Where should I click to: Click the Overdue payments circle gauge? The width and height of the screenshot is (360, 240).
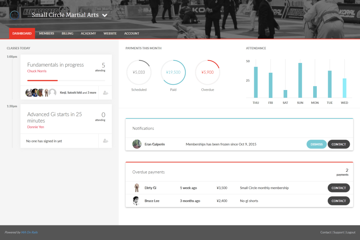[207, 72]
